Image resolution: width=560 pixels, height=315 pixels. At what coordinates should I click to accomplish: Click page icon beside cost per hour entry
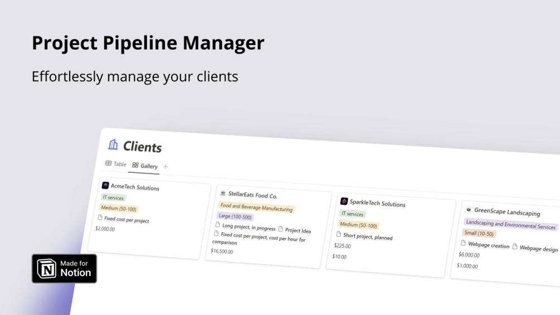tap(216, 233)
